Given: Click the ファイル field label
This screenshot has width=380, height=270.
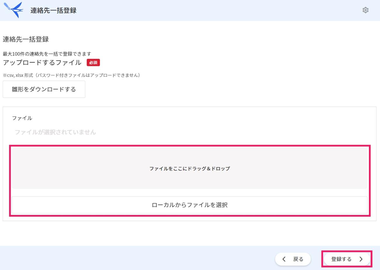Looking at the screenshot, I should pos(22,118).
